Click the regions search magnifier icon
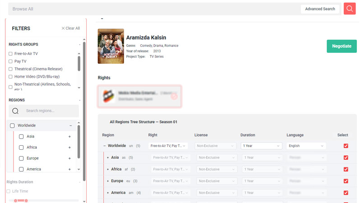This screenshot has height=203, width=361. tap(15, 111)
